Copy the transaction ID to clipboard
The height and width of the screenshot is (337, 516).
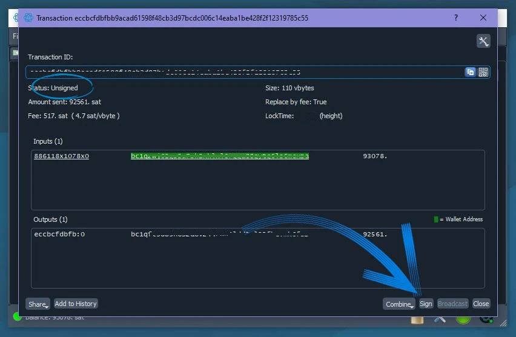pos(470,72)
